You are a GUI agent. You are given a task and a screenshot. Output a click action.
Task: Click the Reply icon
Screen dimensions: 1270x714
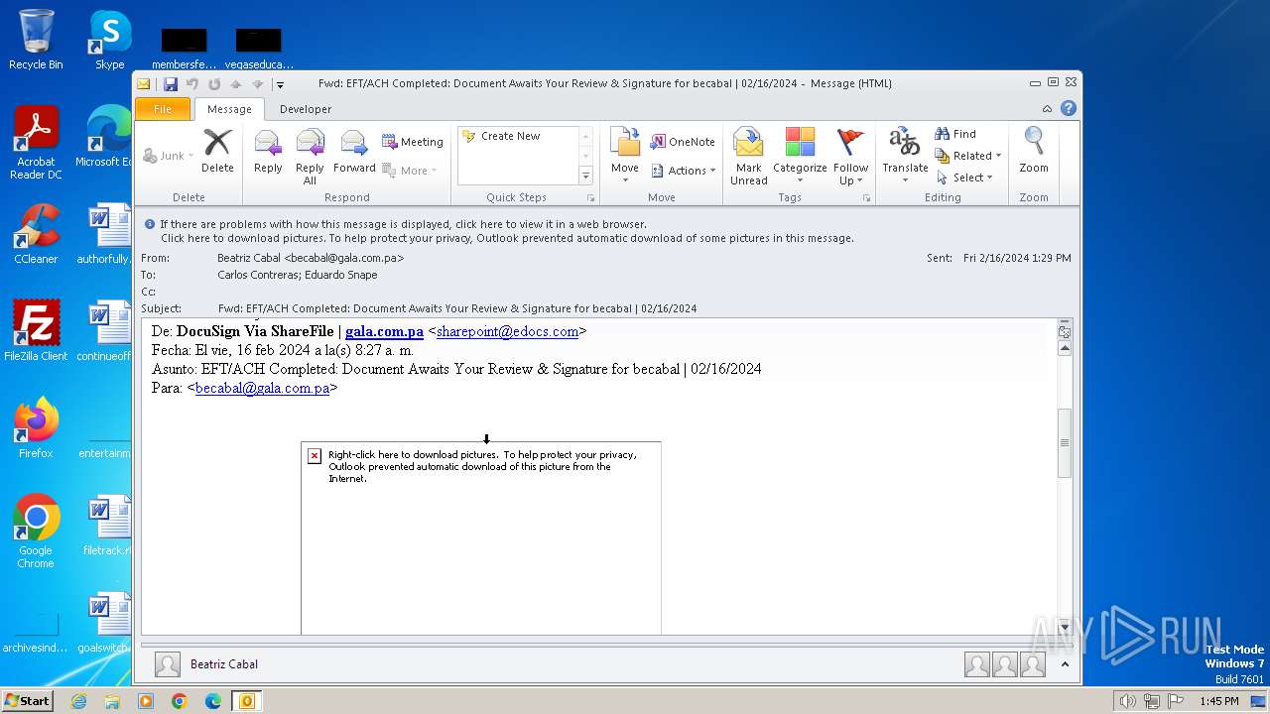(x=268, y=152)
